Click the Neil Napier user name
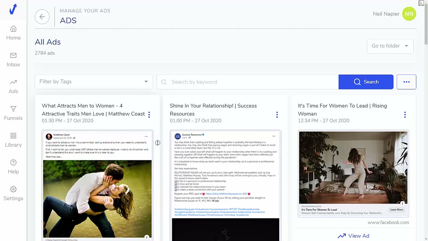This screenshot has height=241, width=428. point(386,14)
